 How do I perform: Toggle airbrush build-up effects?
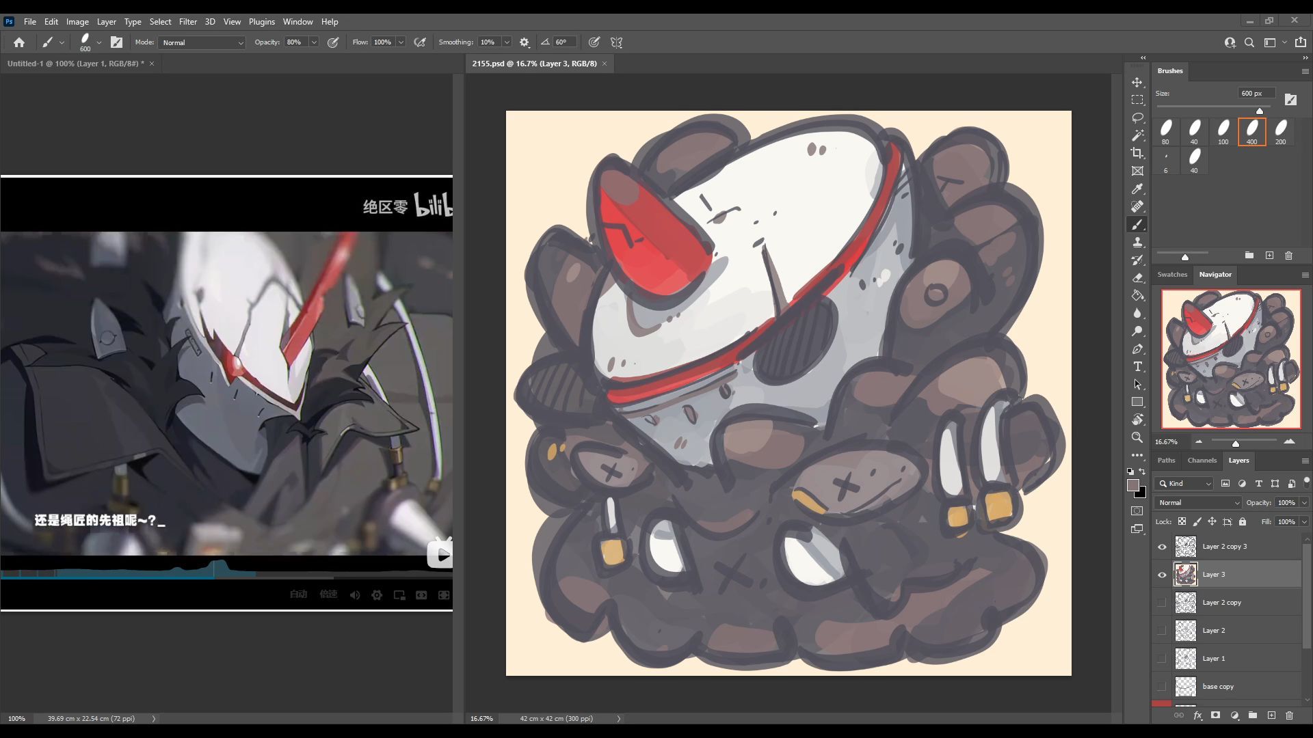420,42
